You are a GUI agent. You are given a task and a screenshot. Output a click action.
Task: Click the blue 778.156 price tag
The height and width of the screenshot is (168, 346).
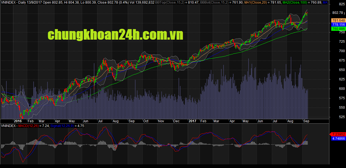[x=338, y=25]
